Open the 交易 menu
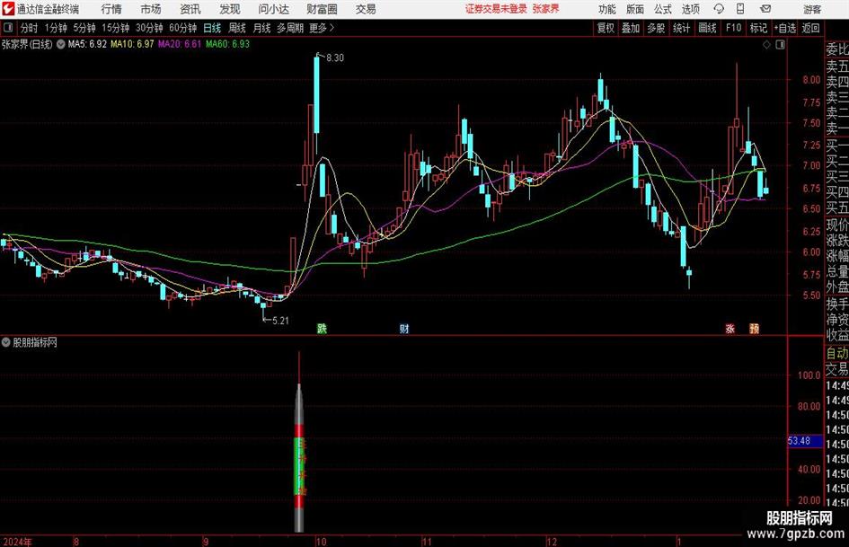Image resolution: width=849 pixels, height=547 pixels. point(366,9)
